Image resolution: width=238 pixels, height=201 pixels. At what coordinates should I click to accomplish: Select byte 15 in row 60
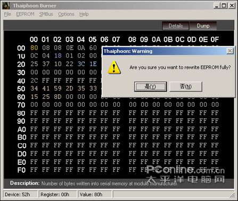click(x=34, y=97)
